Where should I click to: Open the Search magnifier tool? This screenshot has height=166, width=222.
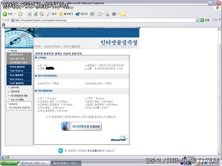[x=52, y=14]
